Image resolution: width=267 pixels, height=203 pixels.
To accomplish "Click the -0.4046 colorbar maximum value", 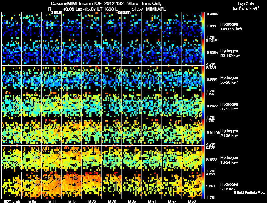I will click(x=212, y=14).
